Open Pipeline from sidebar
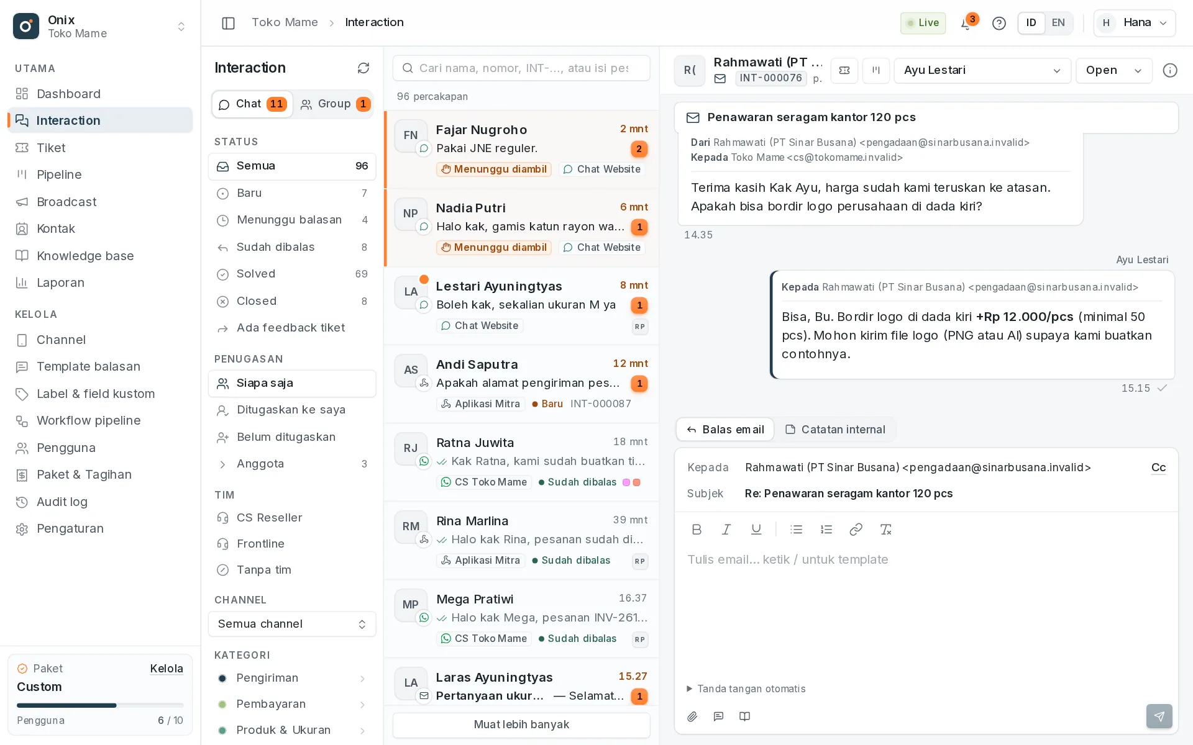1193x745 pixels. 100,174
